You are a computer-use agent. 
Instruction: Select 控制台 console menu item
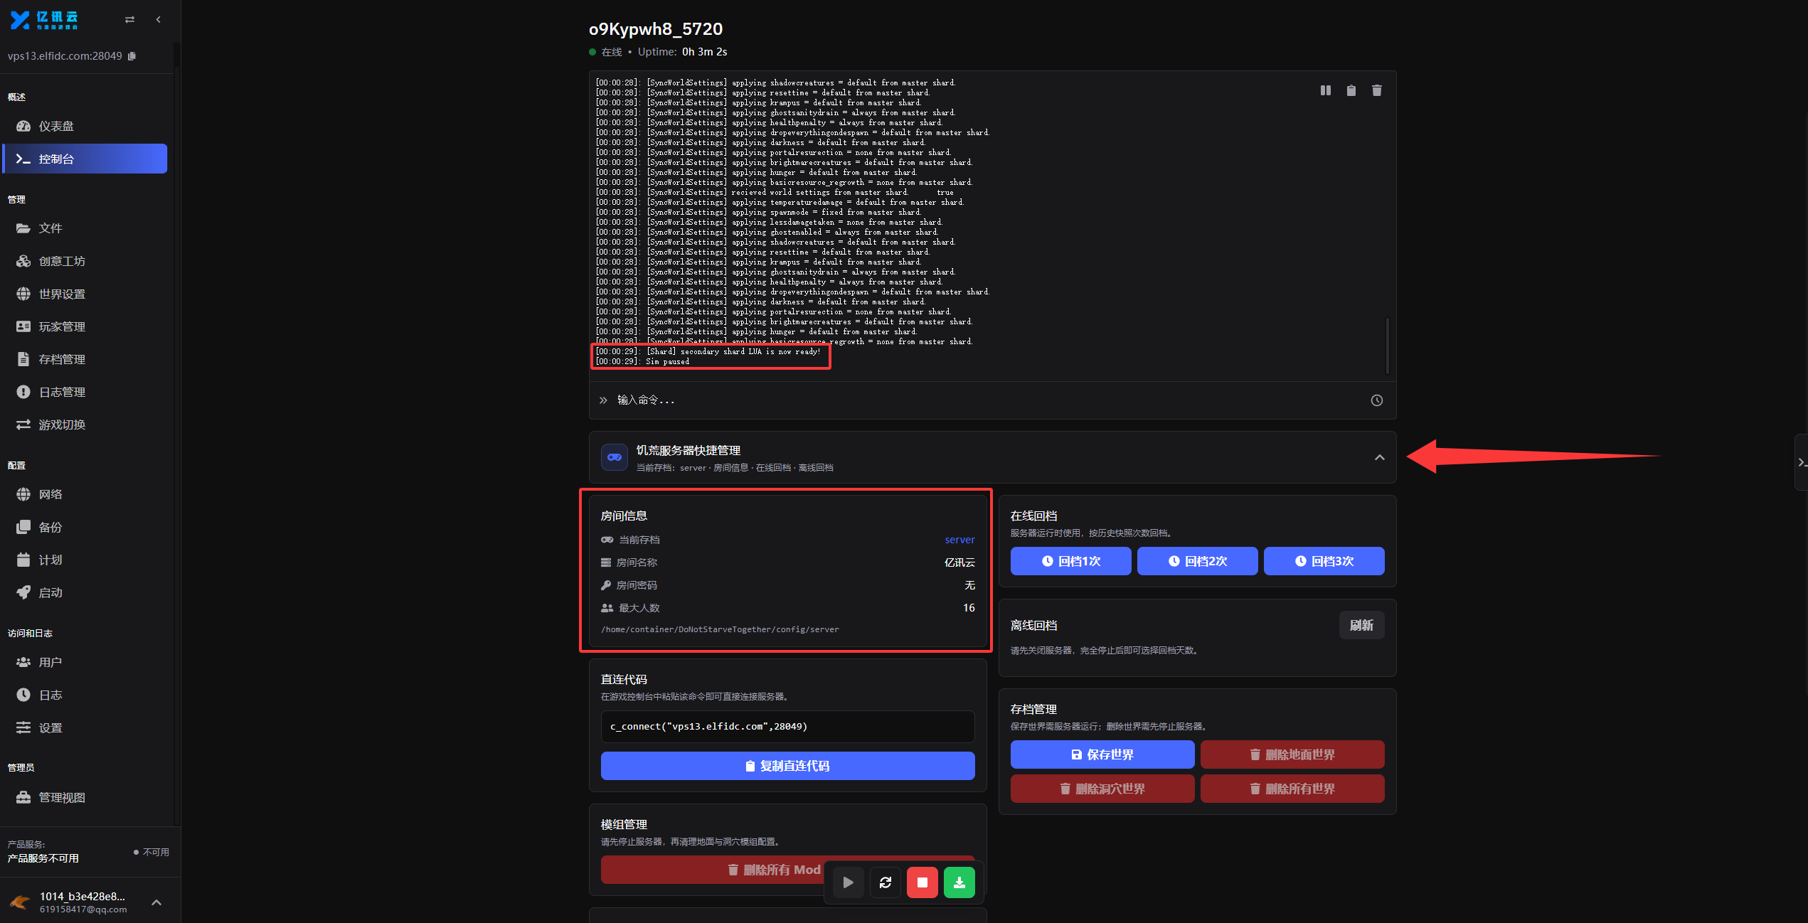pos(85,159)
